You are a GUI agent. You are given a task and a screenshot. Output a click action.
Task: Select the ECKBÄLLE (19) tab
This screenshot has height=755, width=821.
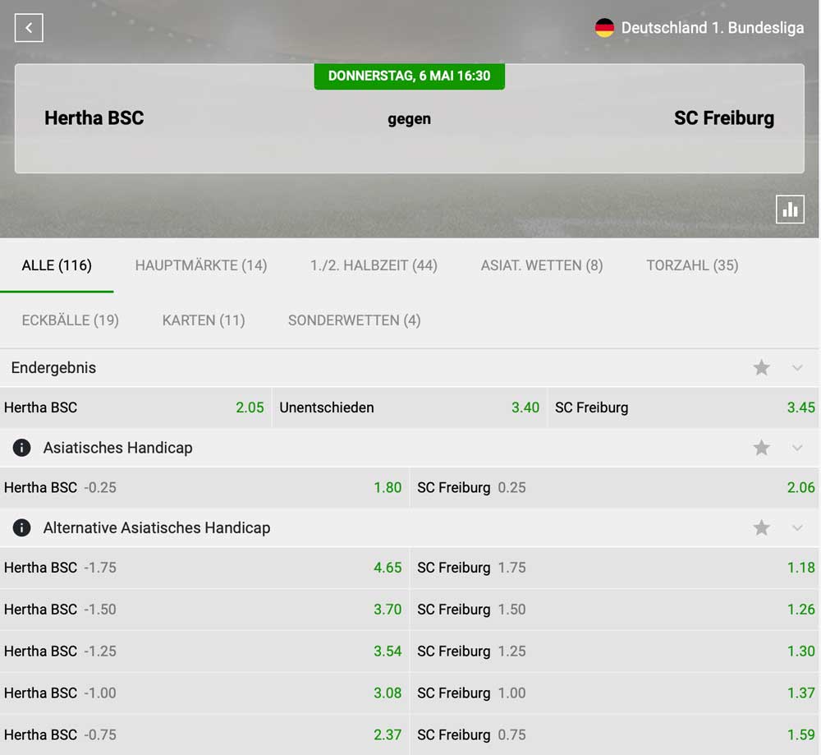point(70,320)
